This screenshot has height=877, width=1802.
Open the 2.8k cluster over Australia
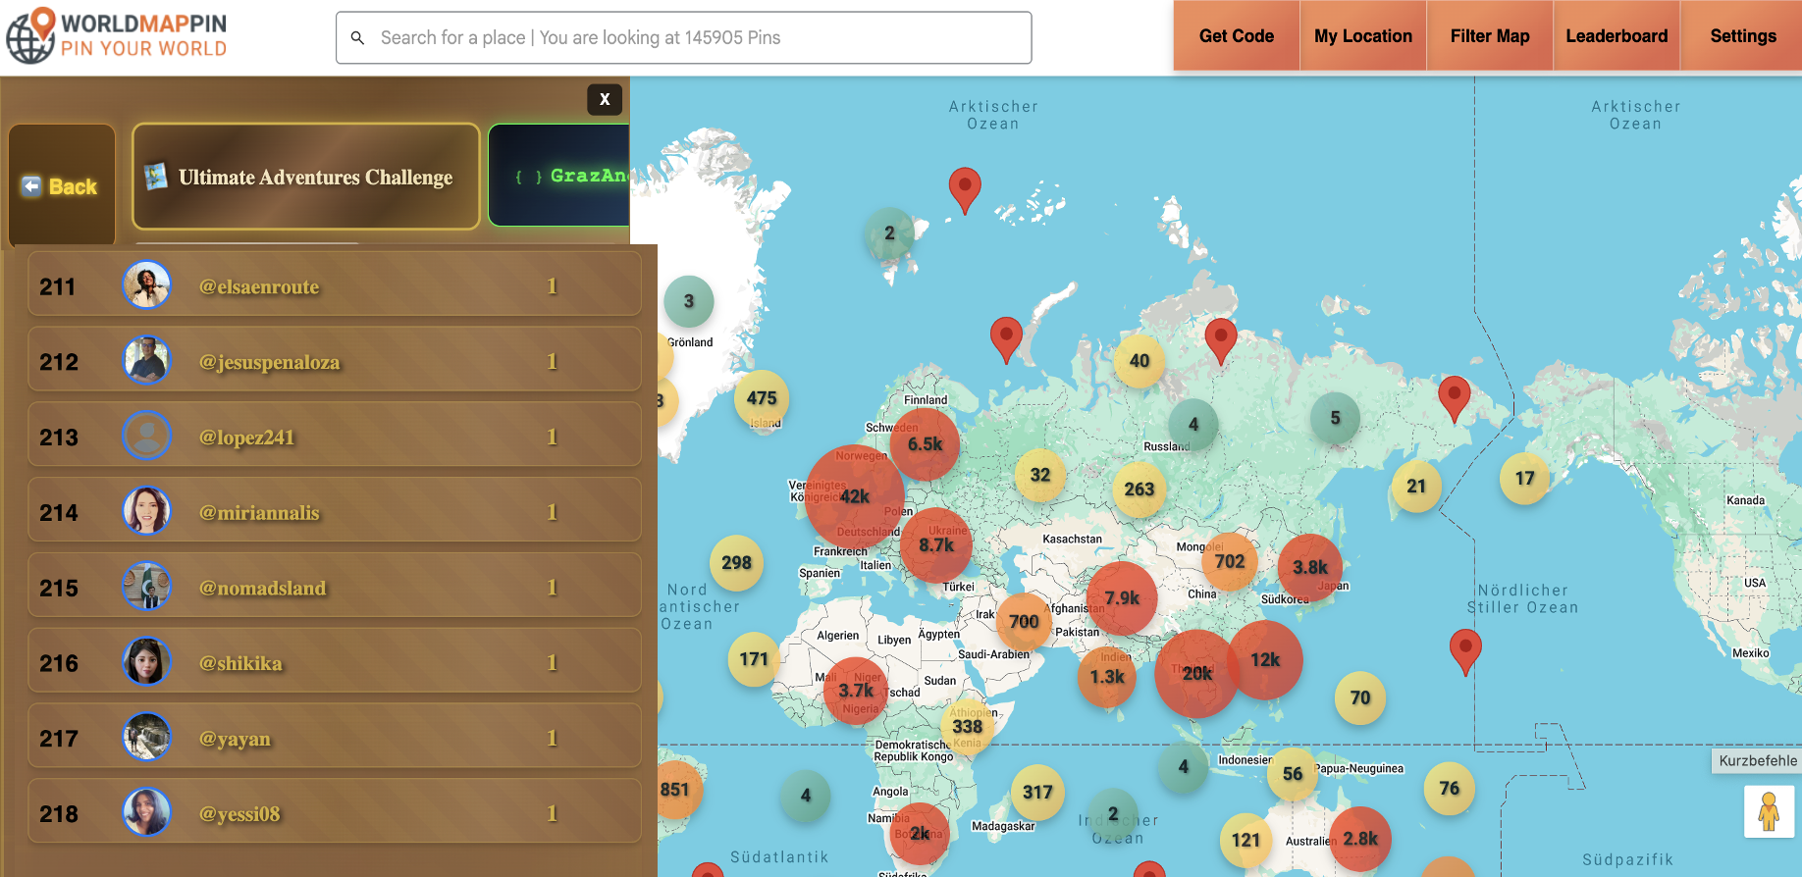coord(1361,839)
